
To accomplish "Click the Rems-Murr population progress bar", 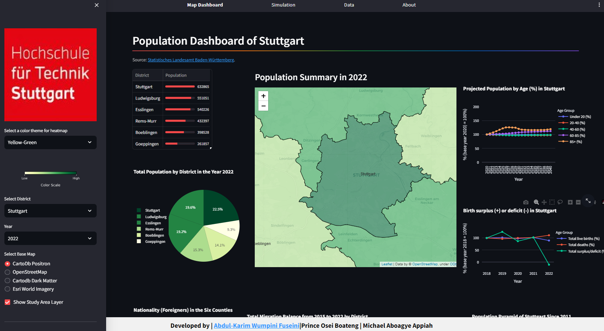I will point(180,121).
